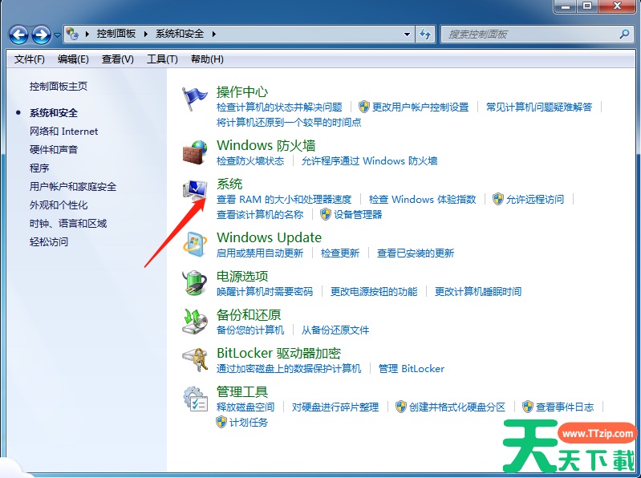Click 系统和安全 in the address breadcrumb

[x=180, y=34]
